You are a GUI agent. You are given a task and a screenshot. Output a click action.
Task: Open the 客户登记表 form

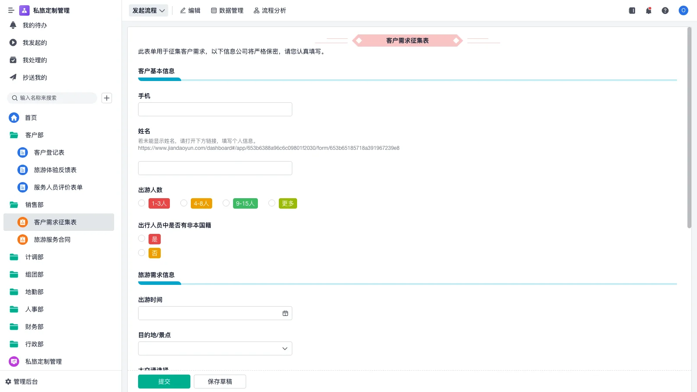(49, 152)
